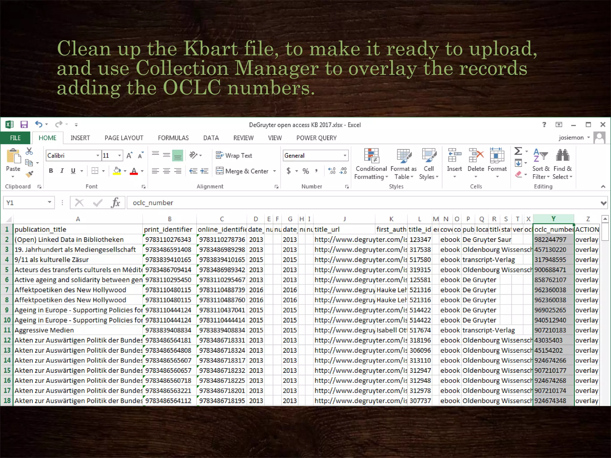611x458 pixels.
Task: Click the Delete cells button
Action: point(476,163)
